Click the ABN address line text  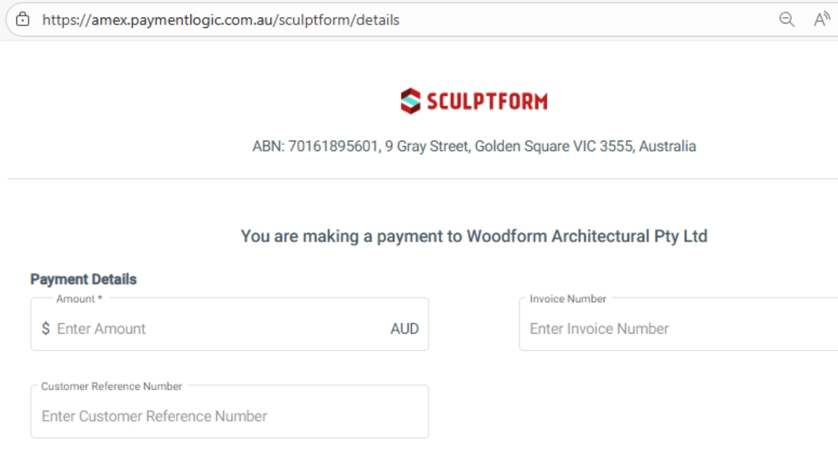point(474,146)
